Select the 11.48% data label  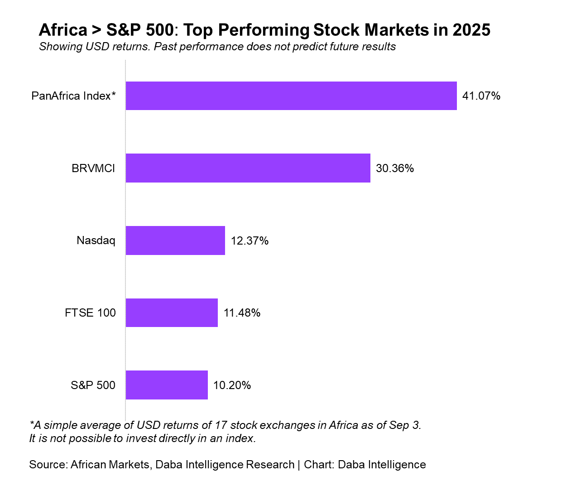pyautogui.click(x=242, y=313)
